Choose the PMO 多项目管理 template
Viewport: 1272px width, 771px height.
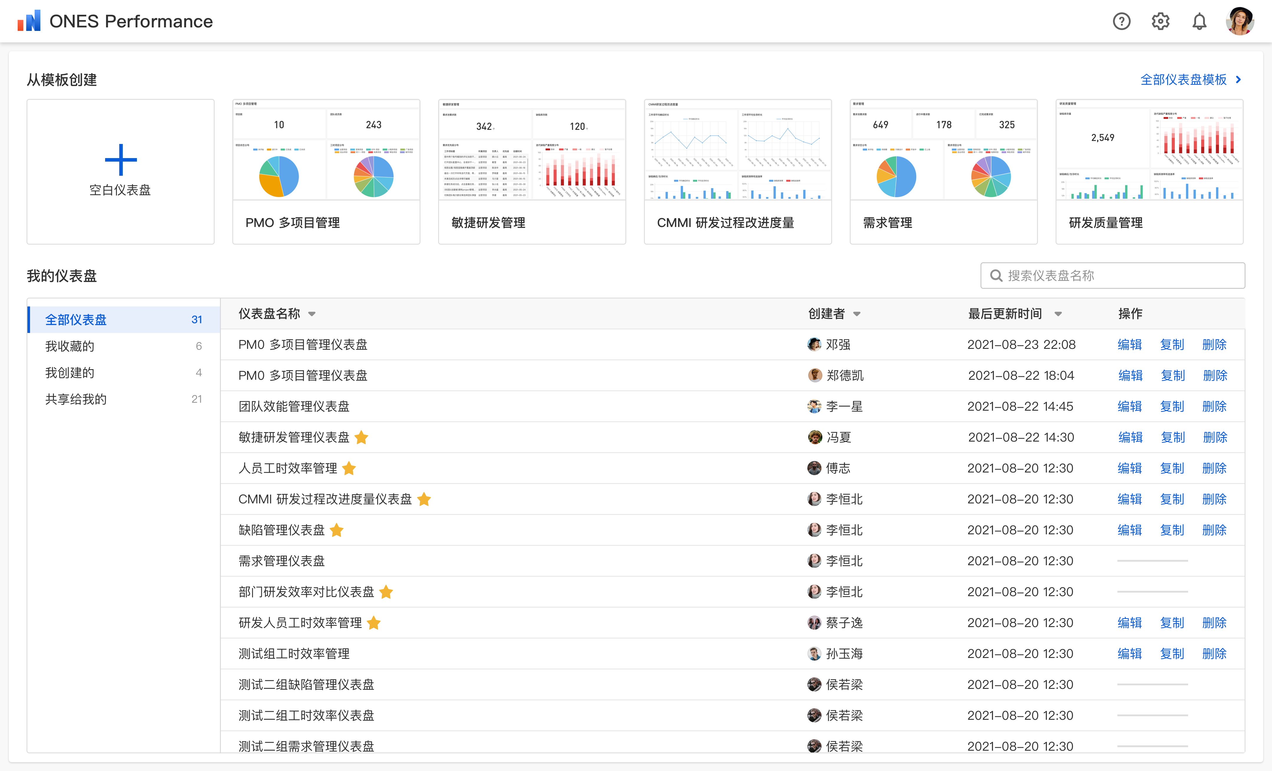pyautogui.click(x=326, y=172)
